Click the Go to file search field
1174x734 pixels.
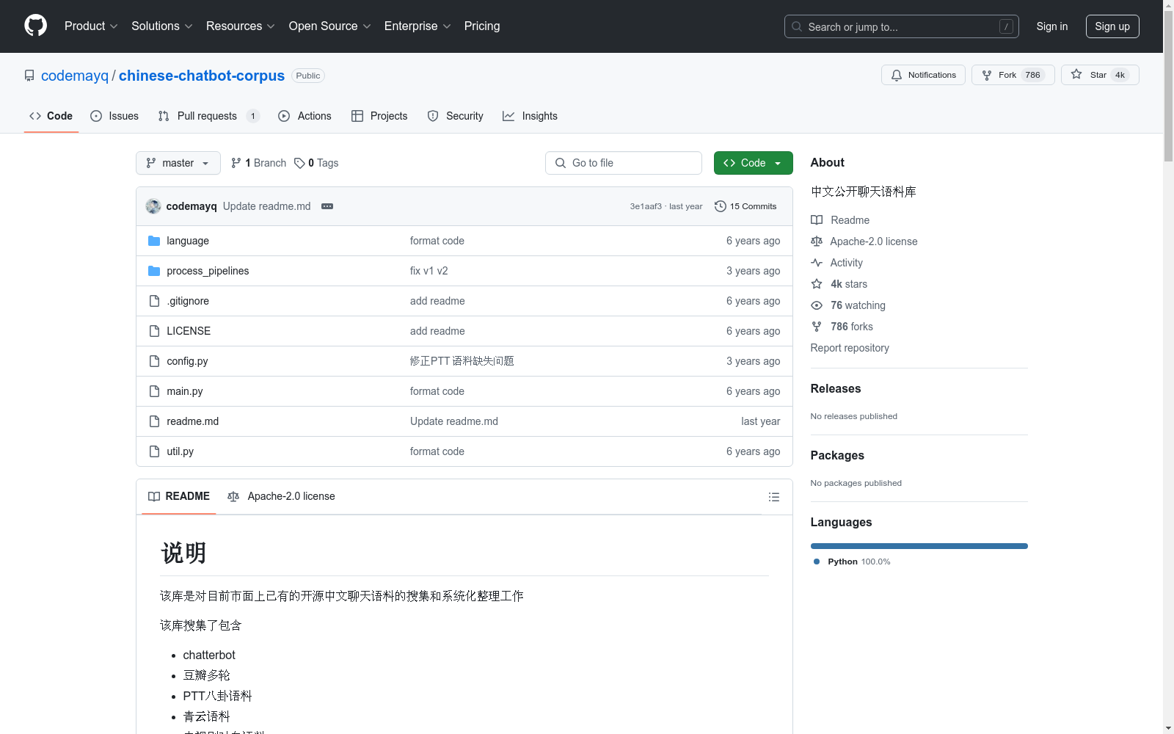click(624, 163)
